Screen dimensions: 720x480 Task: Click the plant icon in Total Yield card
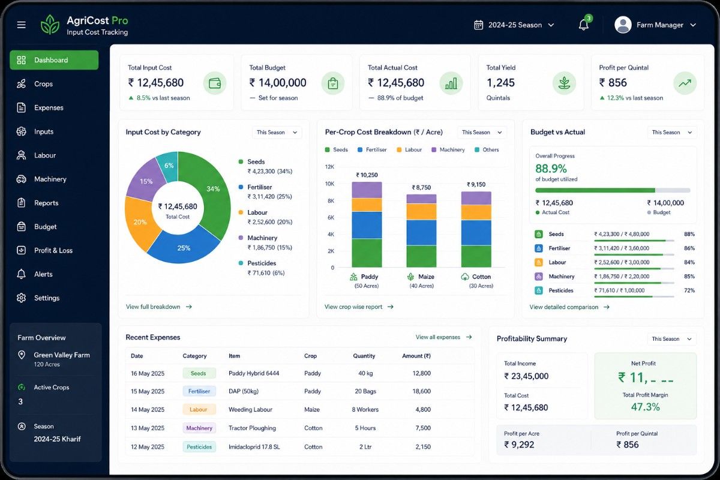564,83
